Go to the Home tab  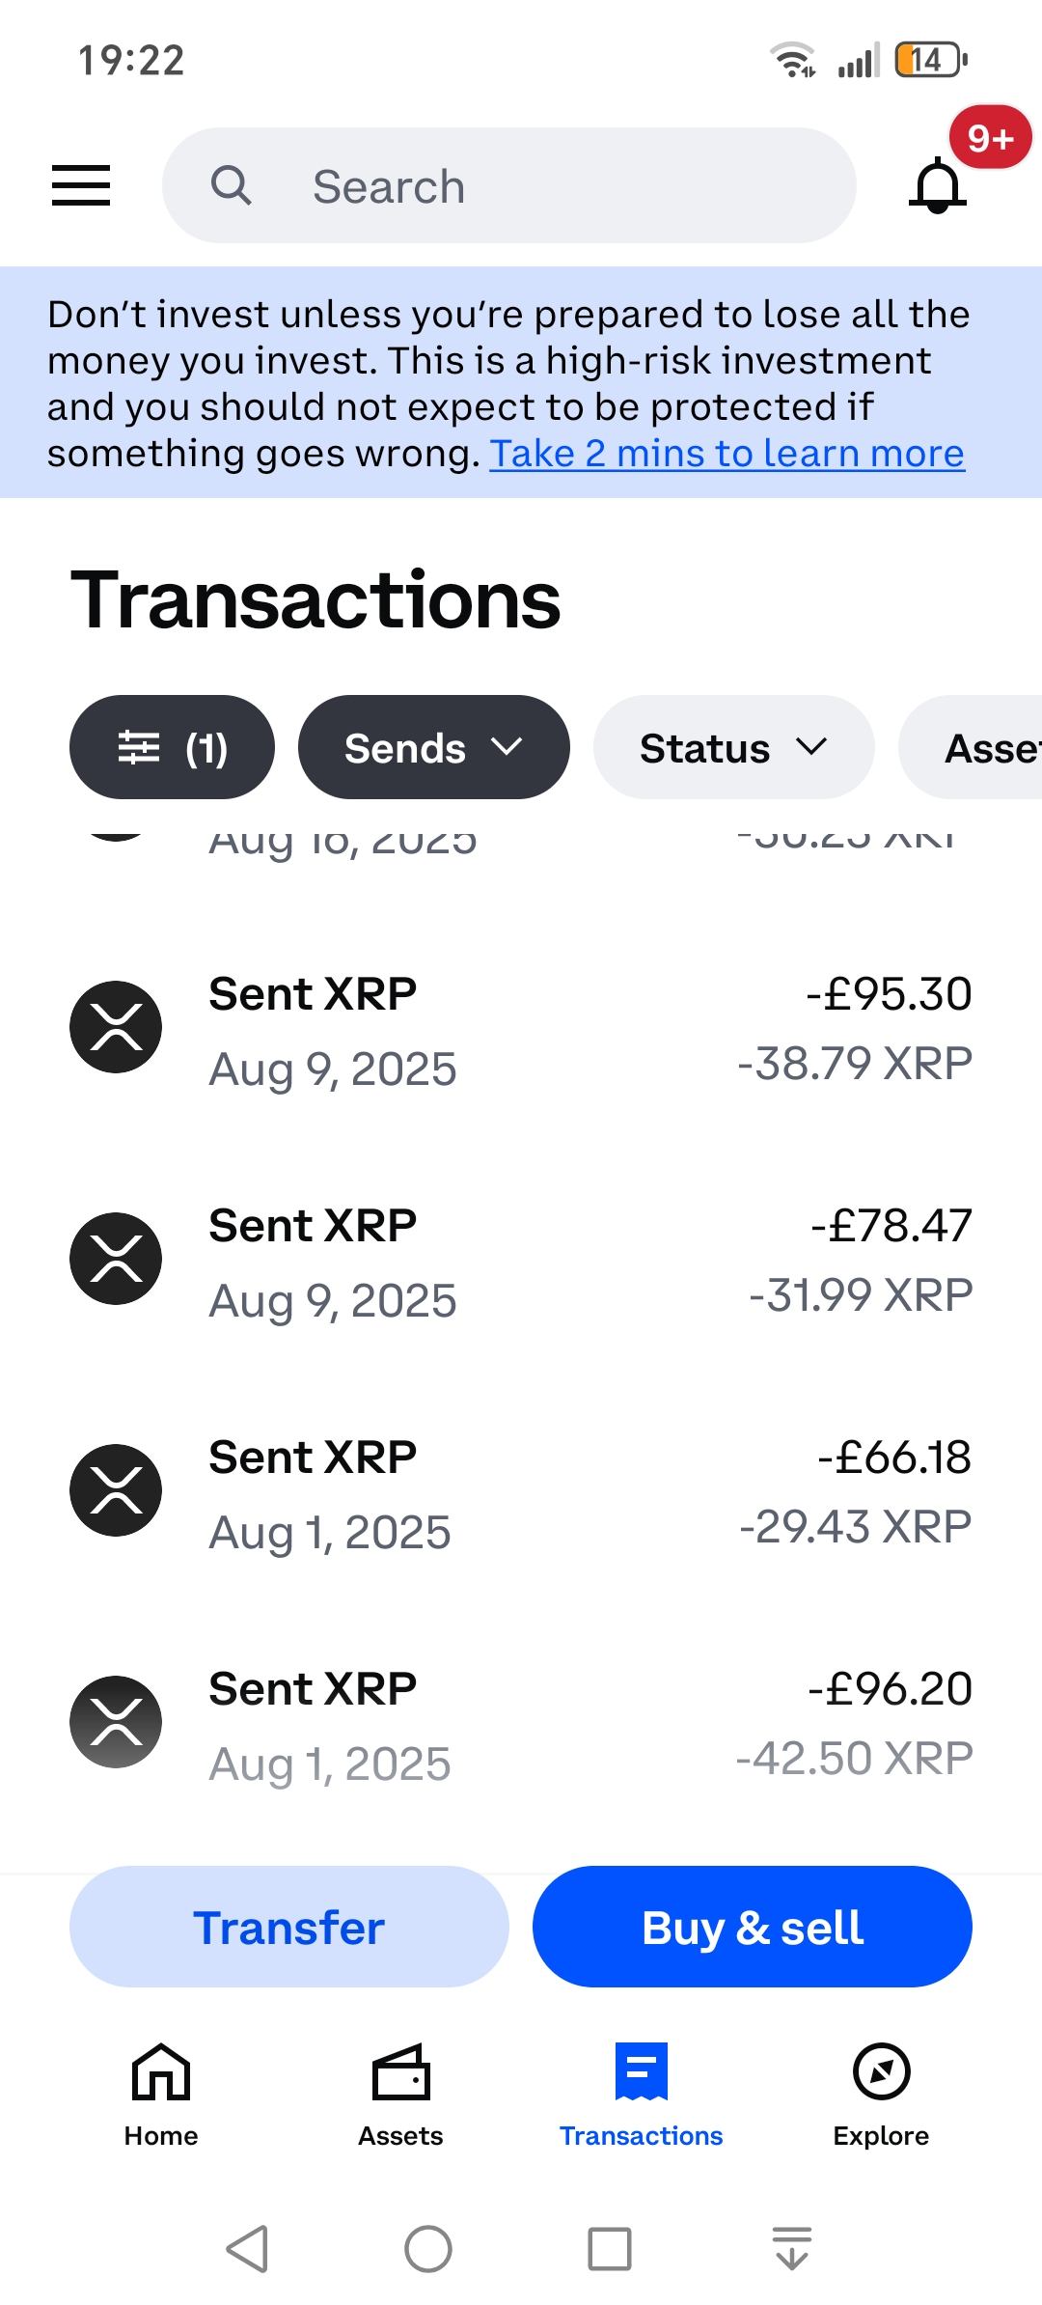click(161, 2093)
